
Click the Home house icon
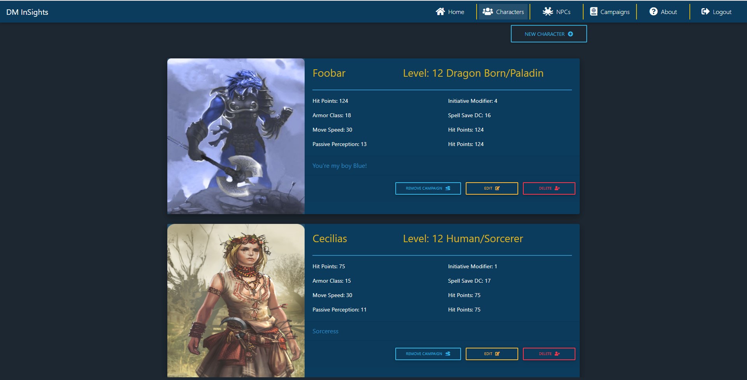pyautogui.click(x=440, y=12)
